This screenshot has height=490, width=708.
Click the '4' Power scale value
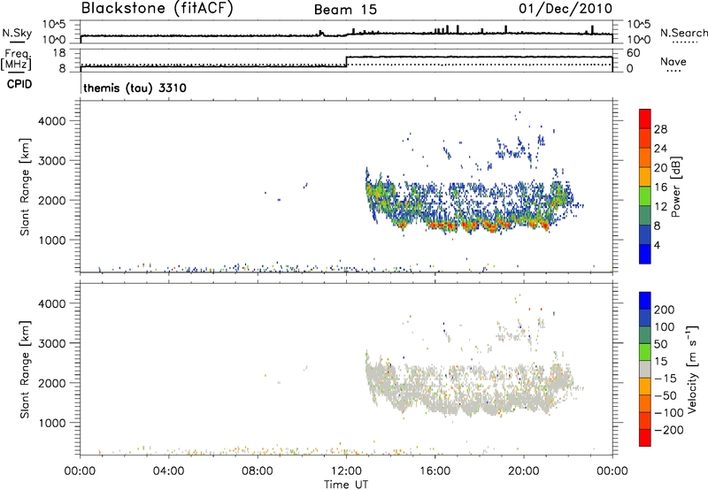(x=657, y=245)
